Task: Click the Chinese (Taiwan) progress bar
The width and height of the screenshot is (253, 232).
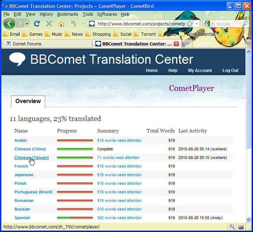Action: pos(75,158)
